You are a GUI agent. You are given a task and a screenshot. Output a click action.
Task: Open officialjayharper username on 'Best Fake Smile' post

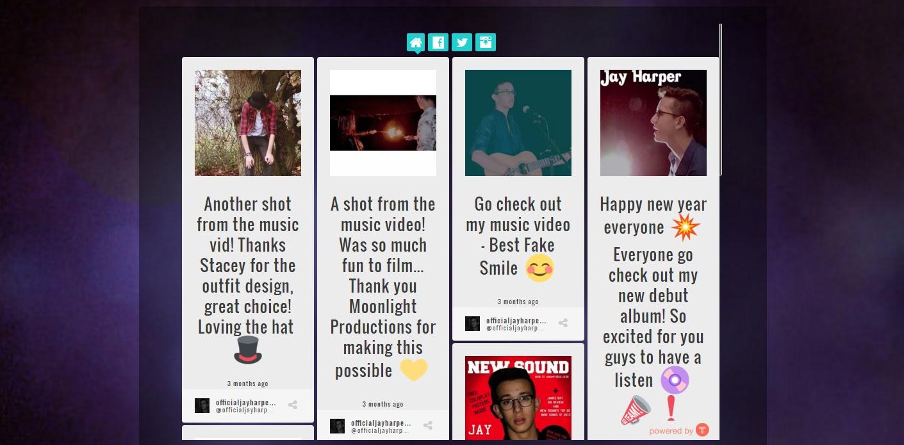(x=516, y=321)
